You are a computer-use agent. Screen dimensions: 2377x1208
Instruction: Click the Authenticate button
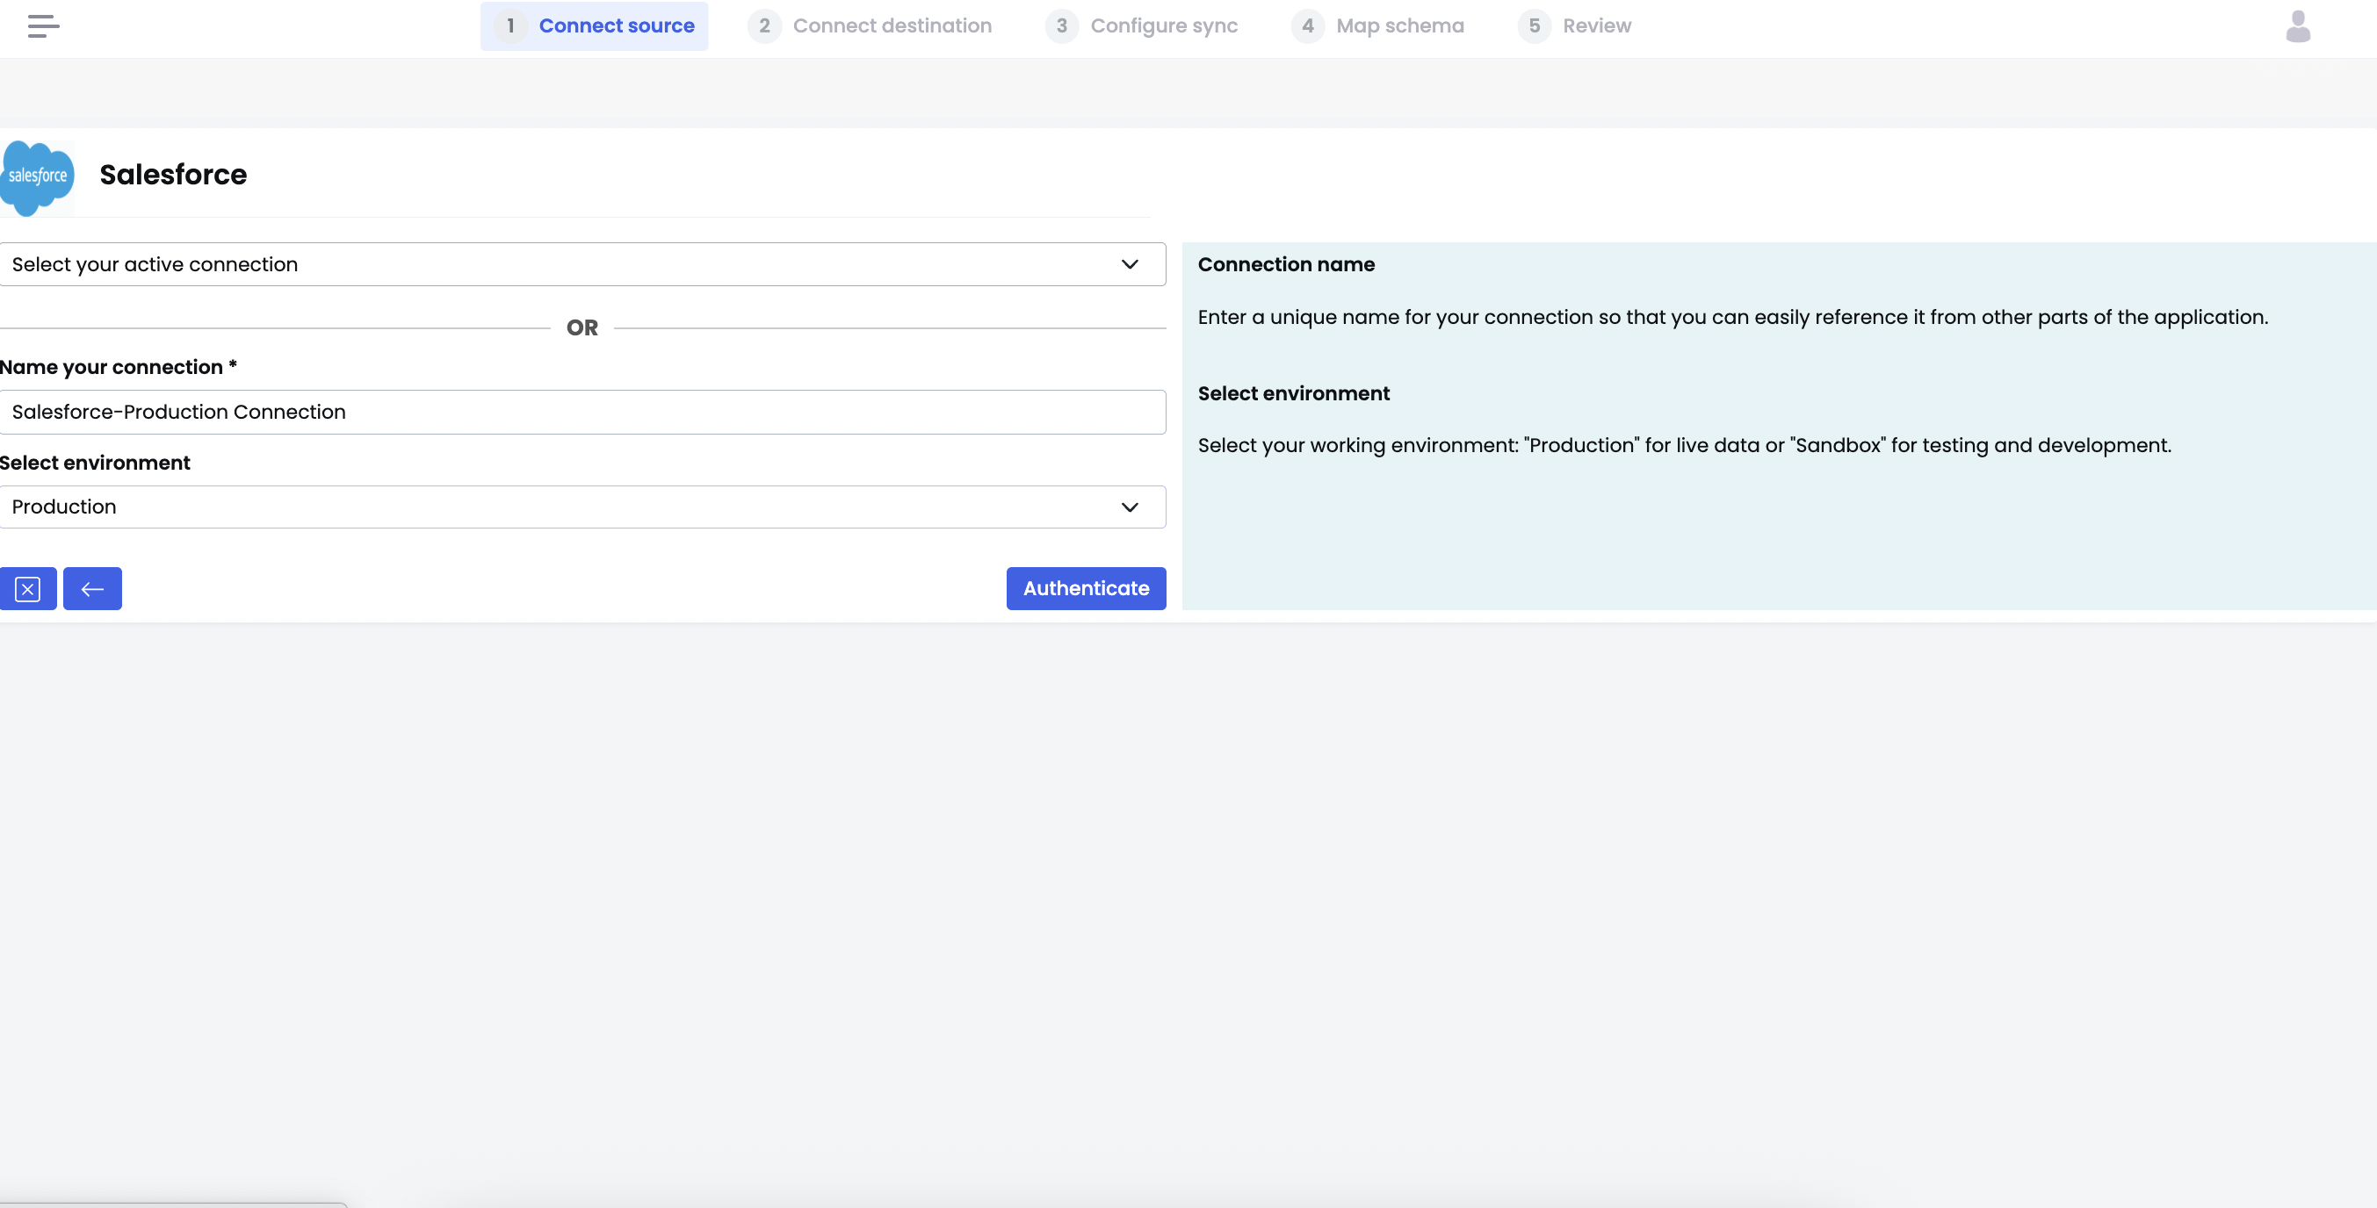[x=1086, y=588]
